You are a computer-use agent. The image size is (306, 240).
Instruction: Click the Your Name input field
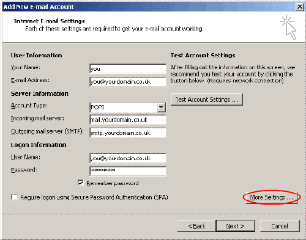pos(128,69)
